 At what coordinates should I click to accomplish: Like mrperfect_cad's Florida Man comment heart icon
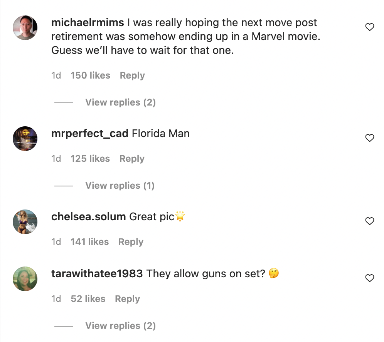(370, 137)
